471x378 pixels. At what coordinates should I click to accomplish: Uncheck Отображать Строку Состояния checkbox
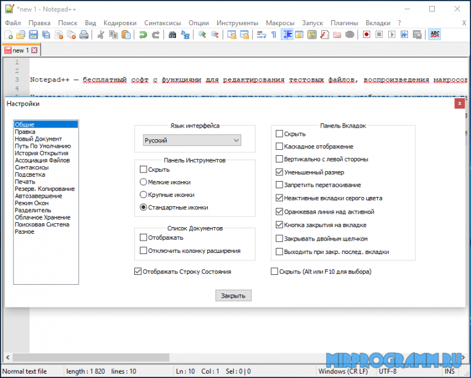(137, 271)
